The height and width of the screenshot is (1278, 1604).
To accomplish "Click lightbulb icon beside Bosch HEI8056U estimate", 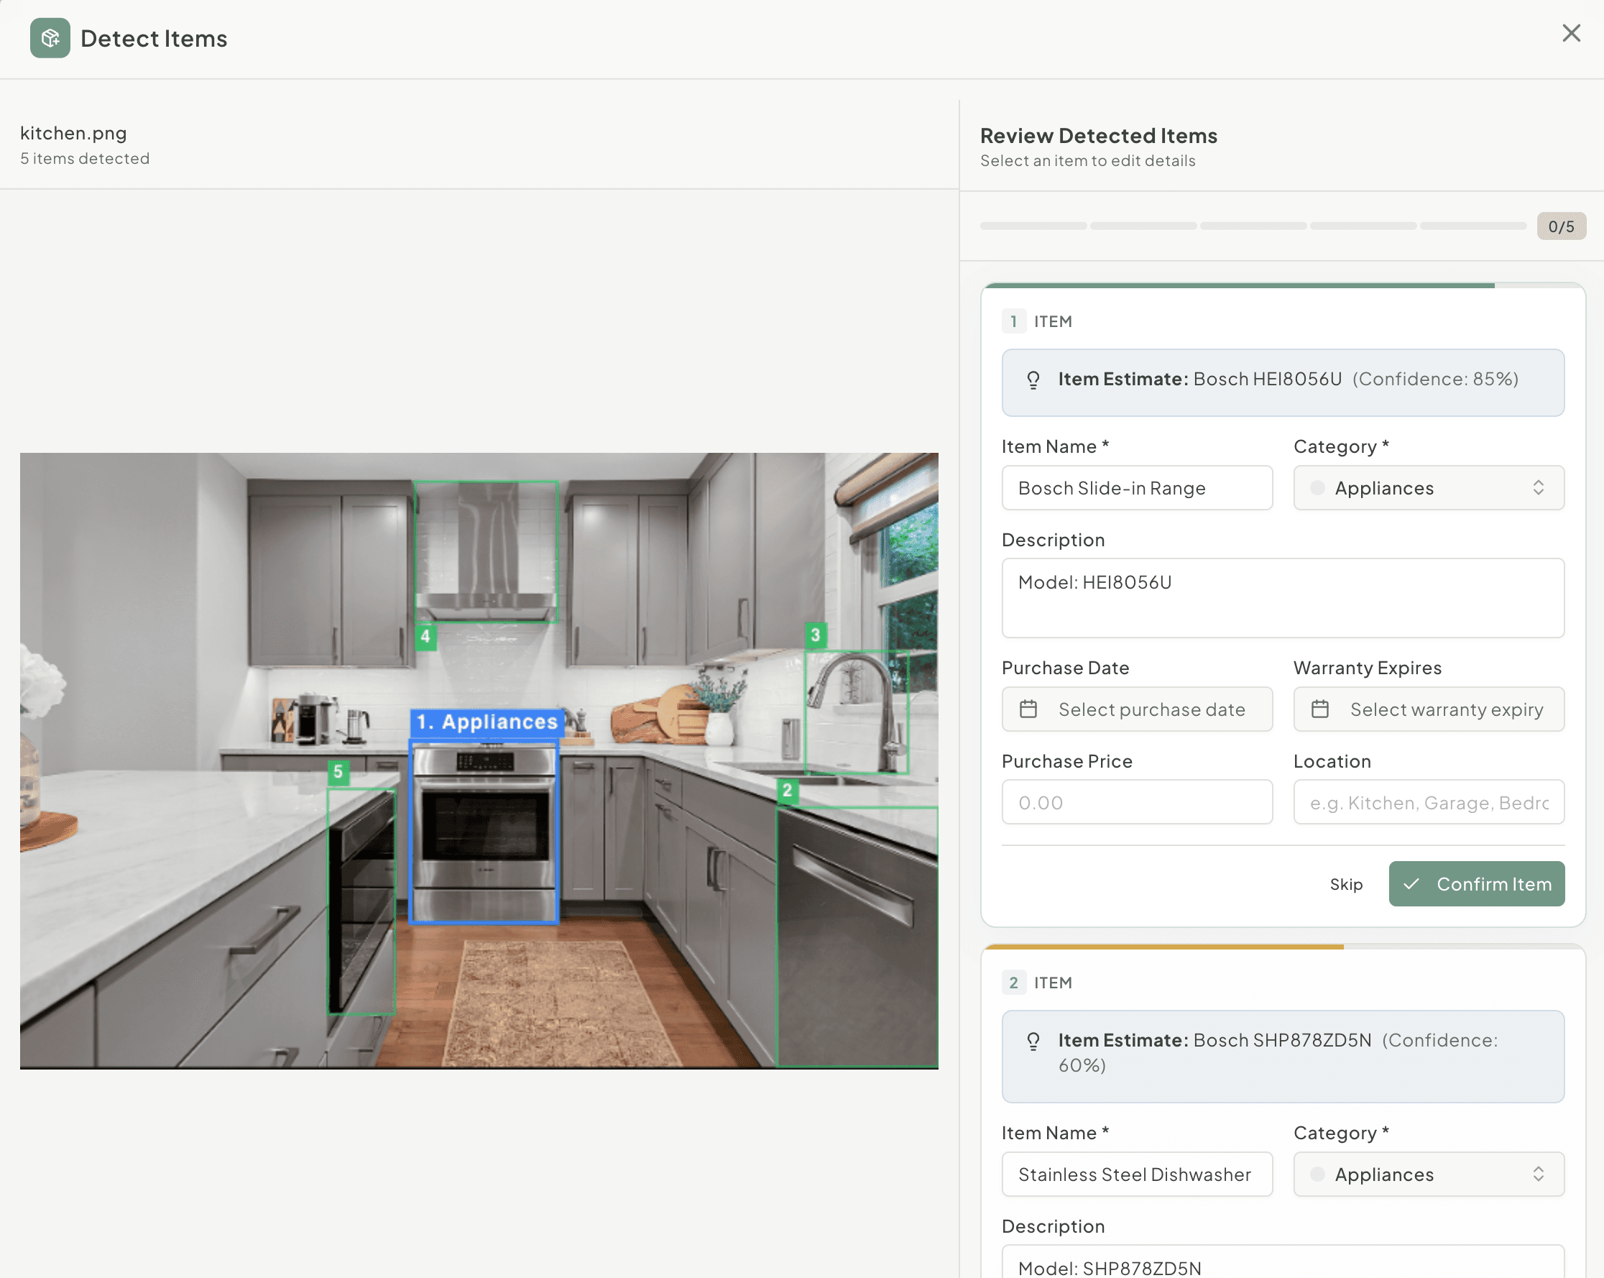I will [x=1033, y=380].
